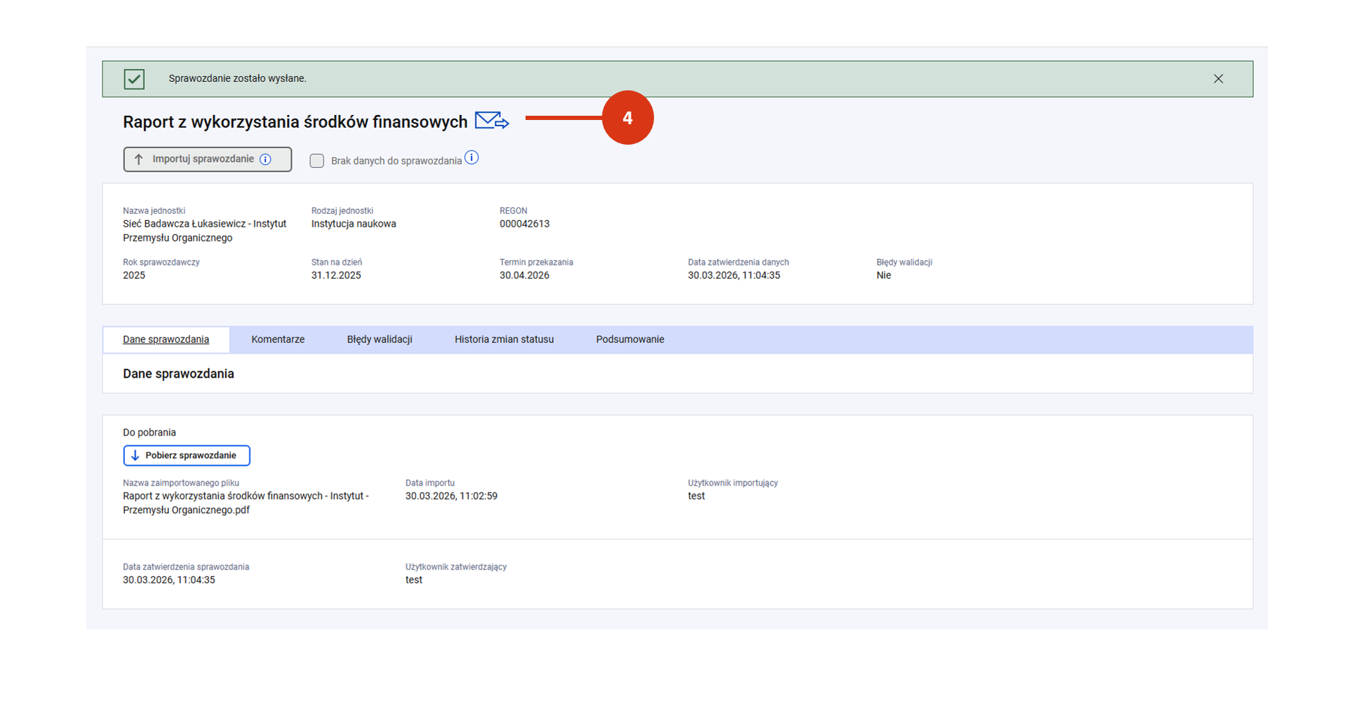Click the imported PDF file name text
This screenshot has width=1352, height=703.
point(245,503)
